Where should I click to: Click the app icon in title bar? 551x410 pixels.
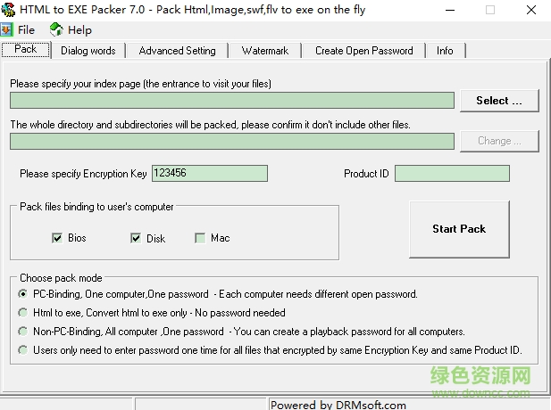pos(9,10)
